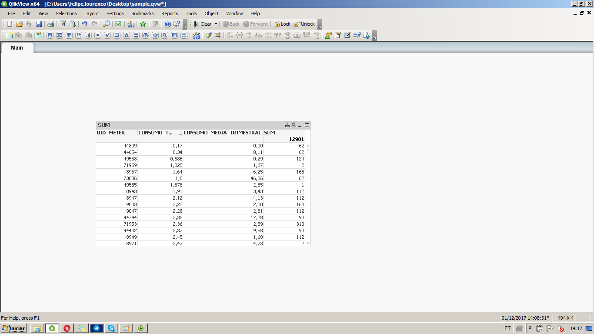
Task: Create a Current Selections Box object
Action: pyautogui.click(x=107, y=35)
